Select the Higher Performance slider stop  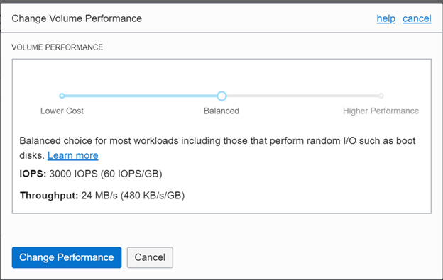click(x=381, y=96)
